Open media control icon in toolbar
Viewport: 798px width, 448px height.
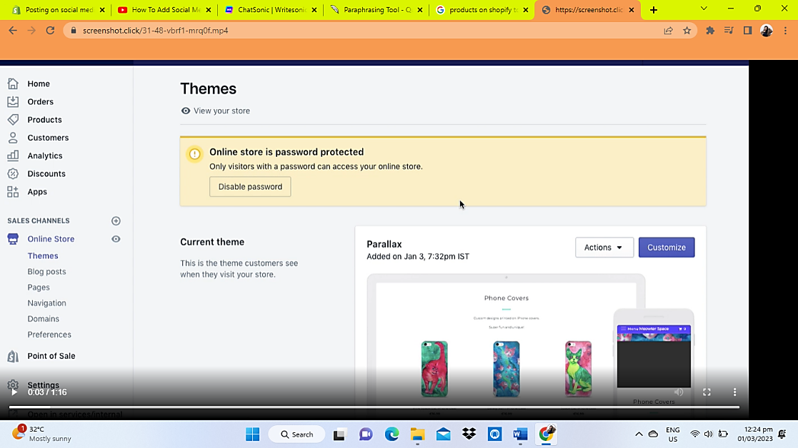(x=729, y=31)
